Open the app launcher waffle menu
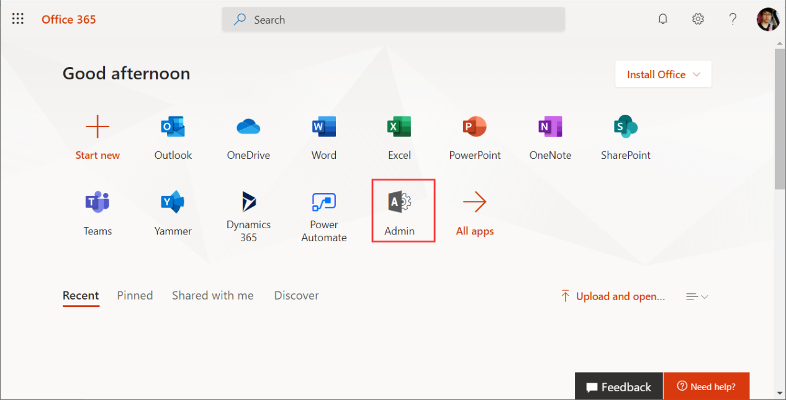Image resolution: width=786 pixels, height=400 pixels. click(18, 19)
